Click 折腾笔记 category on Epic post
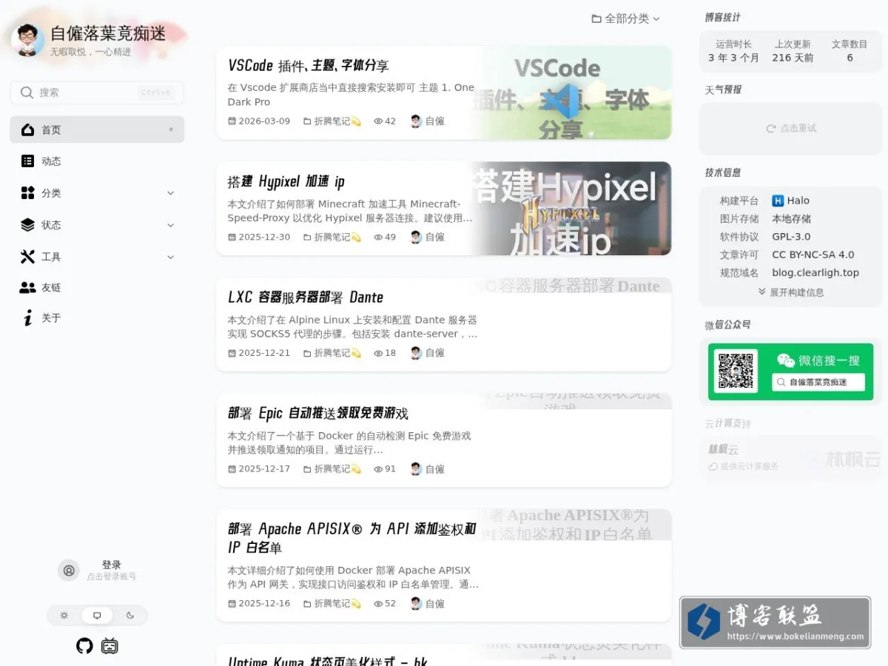Screen dimensions: 888x666 click(332, 469)
